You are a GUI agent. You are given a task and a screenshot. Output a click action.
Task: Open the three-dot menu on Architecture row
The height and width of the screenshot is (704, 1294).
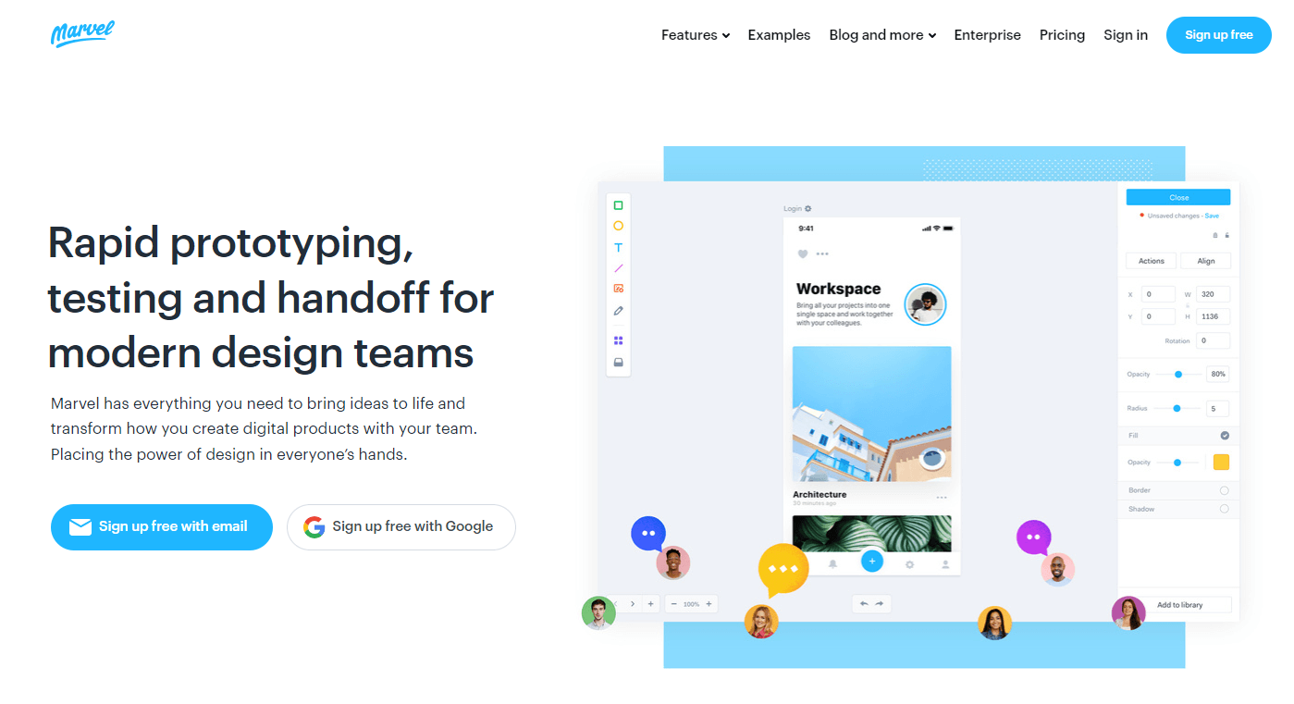click(x=942, y=498)
